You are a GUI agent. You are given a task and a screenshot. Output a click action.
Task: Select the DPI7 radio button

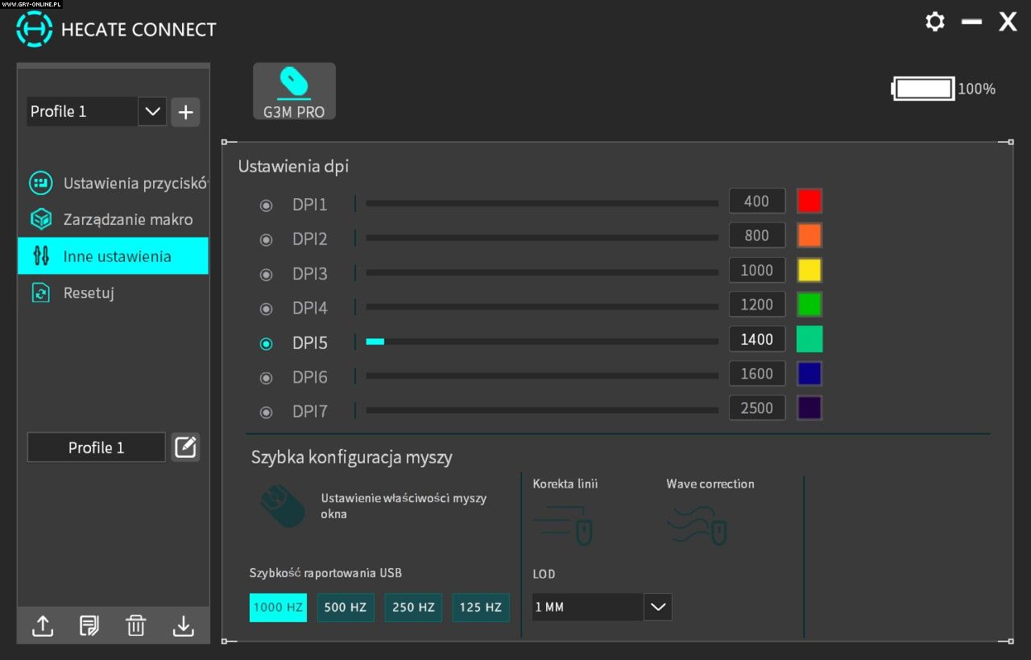(x=266, y=413)
